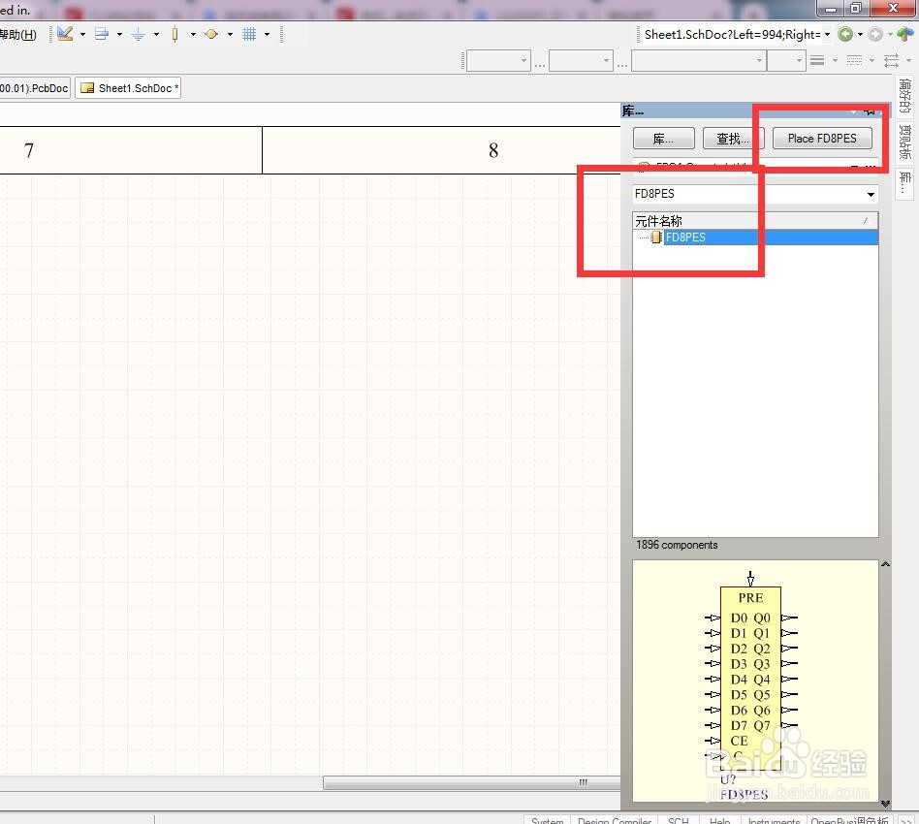The width and height of the screenshot is (919, 824).
Task: Open the drawing utilities dropdown arrow
Action: point(82,35)
